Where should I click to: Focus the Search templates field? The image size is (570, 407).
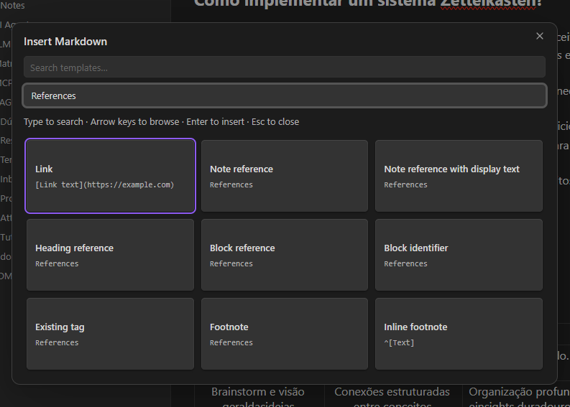pos(284,67)
